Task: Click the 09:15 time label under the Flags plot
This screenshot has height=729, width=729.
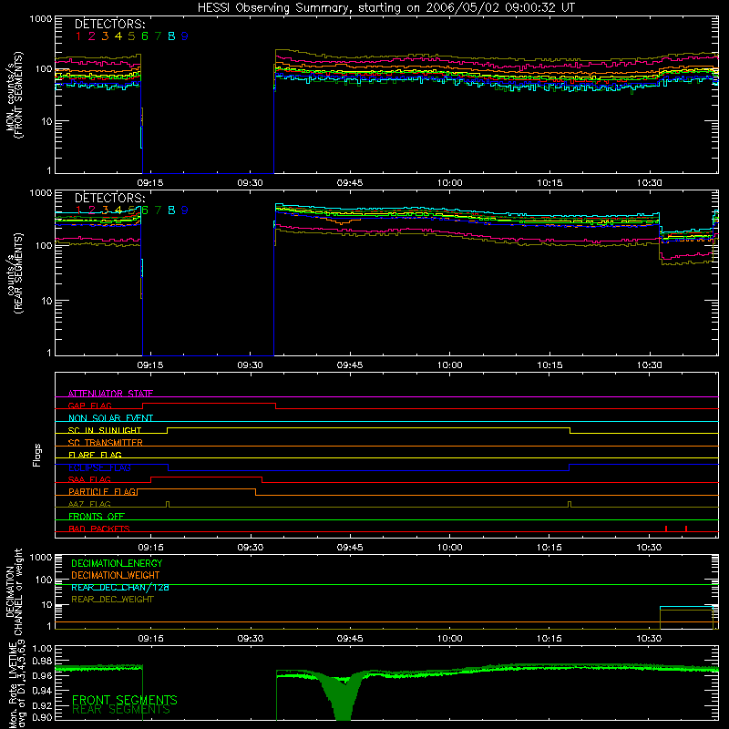Action: 150,548
